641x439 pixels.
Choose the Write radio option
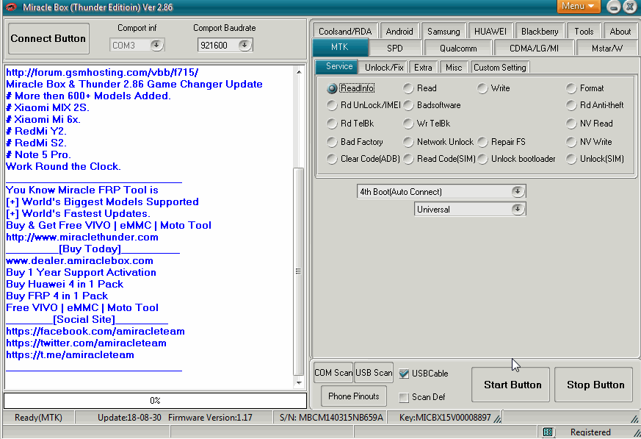tap(482, 88)
